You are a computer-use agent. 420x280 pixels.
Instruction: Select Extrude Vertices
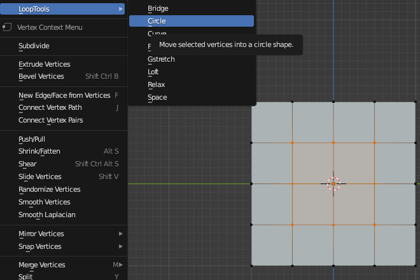pyautogui.click(x=62, y=64)
